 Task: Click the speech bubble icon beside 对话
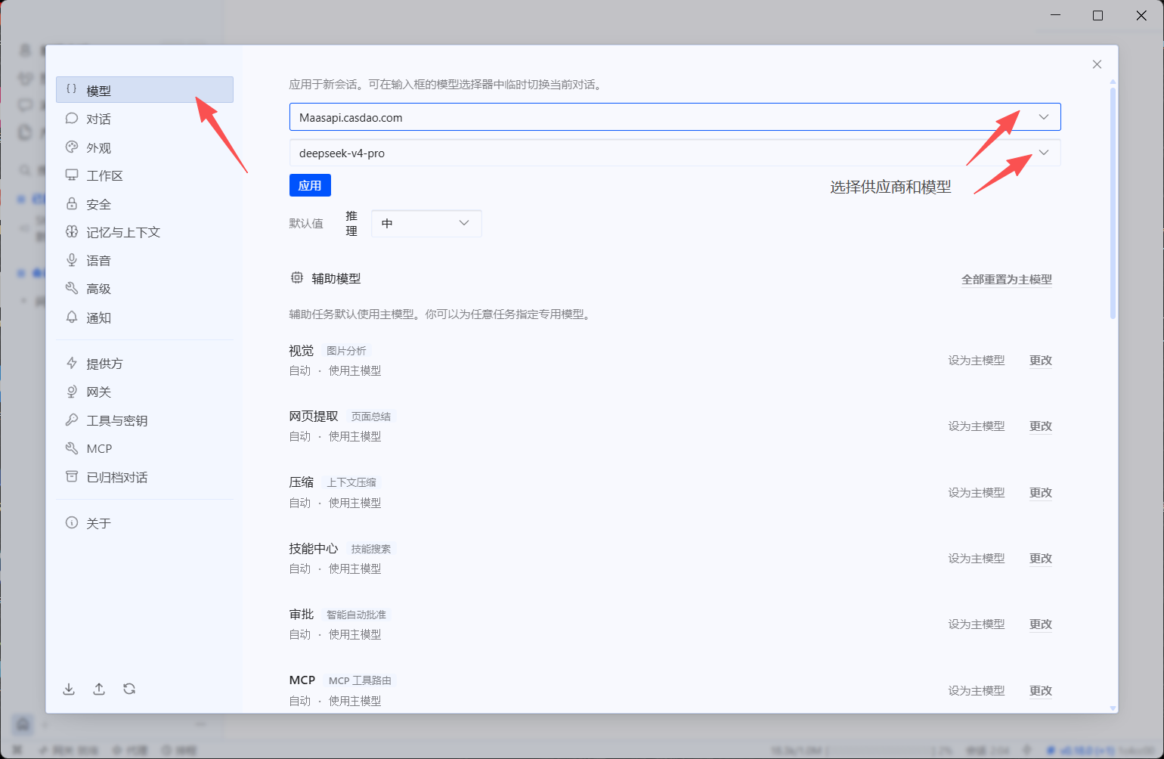[x=72, y=119]
